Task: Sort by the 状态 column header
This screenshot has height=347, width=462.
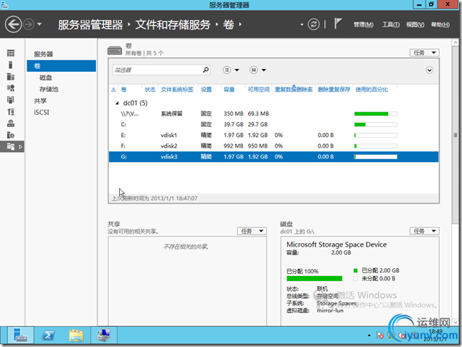Action: (x=150, y=89)
